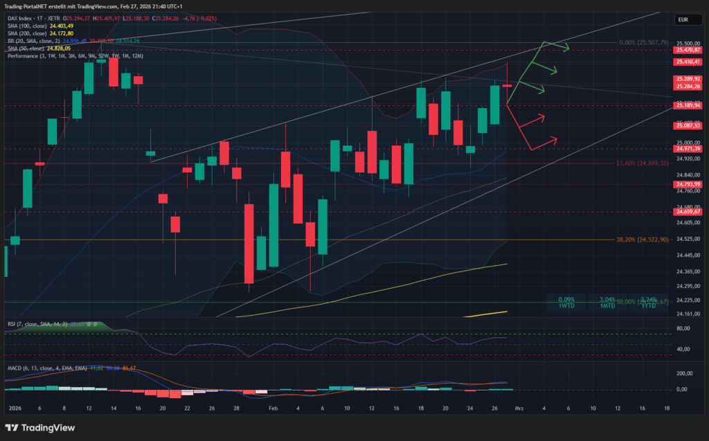This screenshot has width=709, height=441.
Task: Select the 25.189,94 price level tag
Action: coord(687,105)
